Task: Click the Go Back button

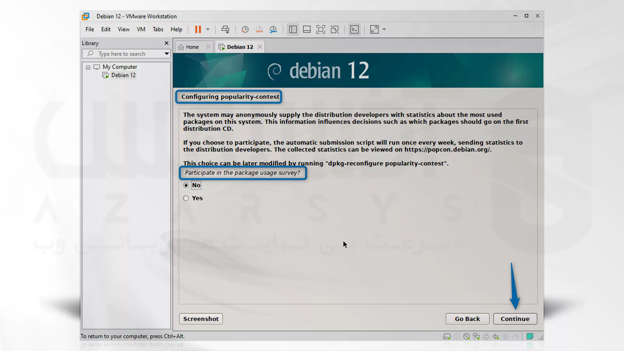Action: (468, 318)
